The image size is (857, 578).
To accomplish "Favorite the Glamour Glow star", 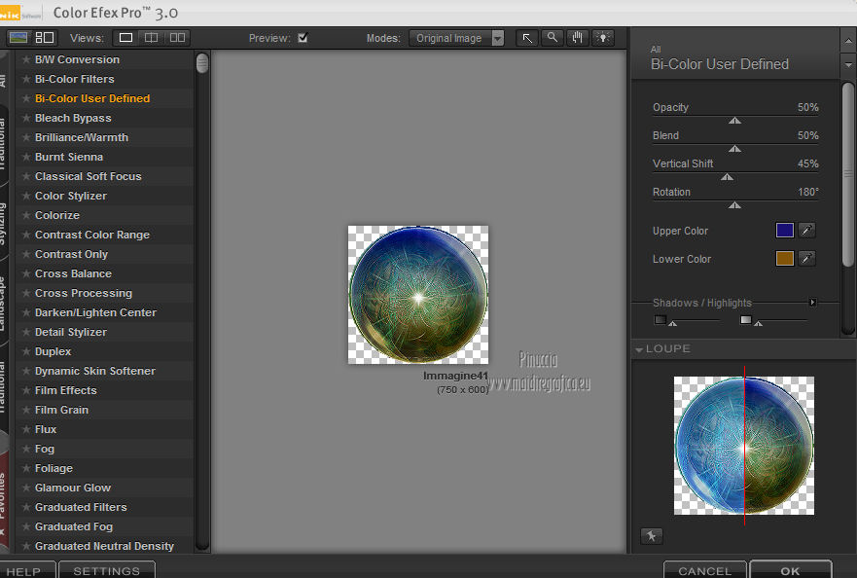I will point(25,488).
